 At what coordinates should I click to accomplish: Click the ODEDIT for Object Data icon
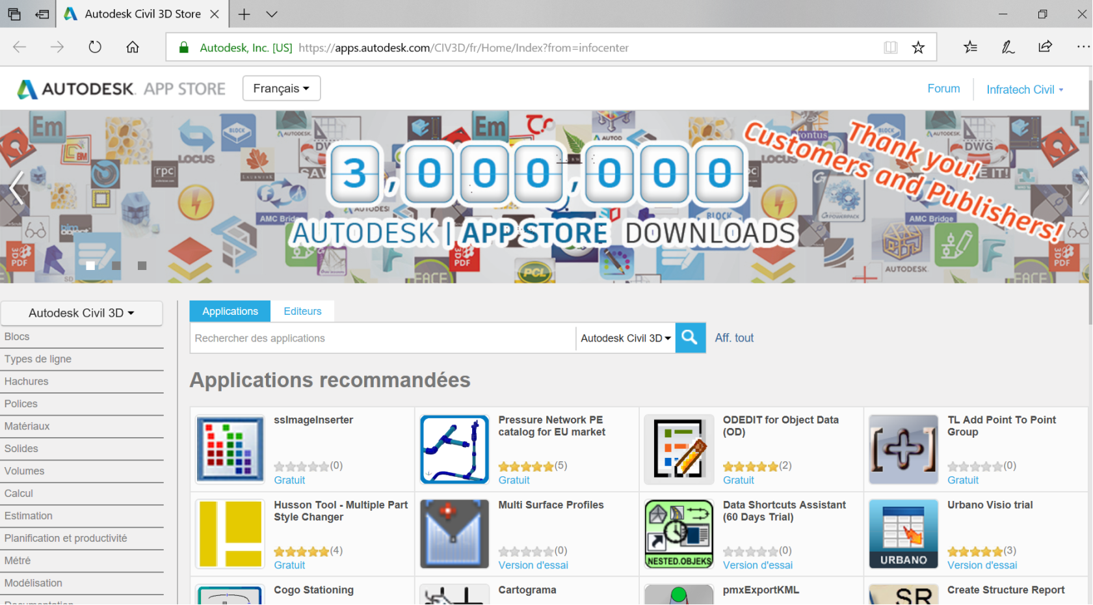point(679,450)
